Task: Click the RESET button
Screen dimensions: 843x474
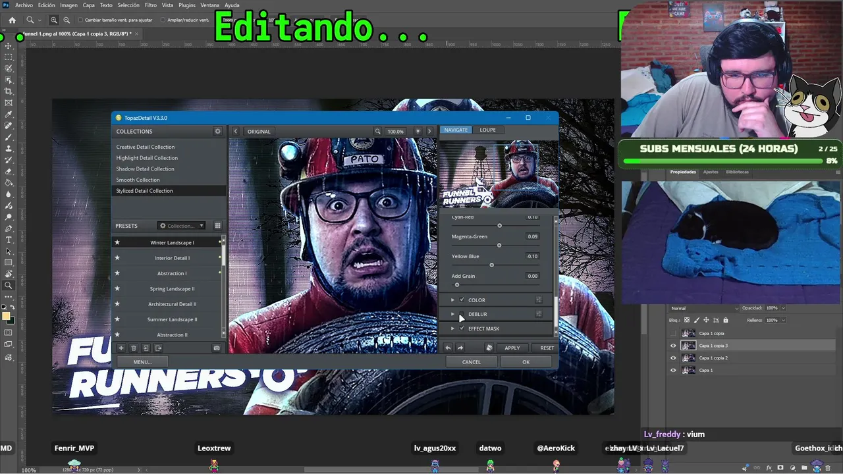Action: [x=547, y=348]
